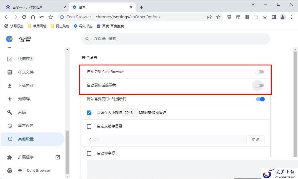Toggle 自动更新后提示我 switch

pyautogui.click(x=259, y=85)
